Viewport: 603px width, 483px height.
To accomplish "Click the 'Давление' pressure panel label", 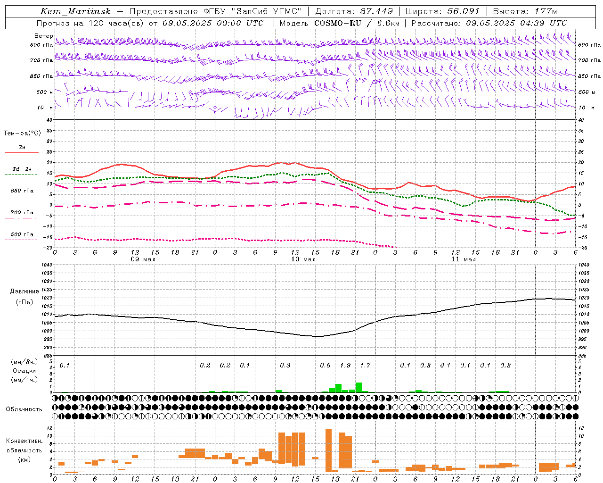I will pos(24,291).
